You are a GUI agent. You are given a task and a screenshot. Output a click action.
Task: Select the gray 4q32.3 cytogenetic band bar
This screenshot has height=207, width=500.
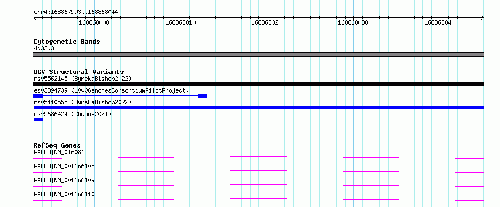click(258, 54)
